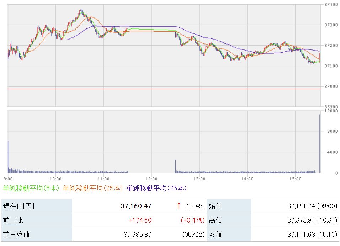Click the high value 37,373.91 (10:31)

(312, 220)
